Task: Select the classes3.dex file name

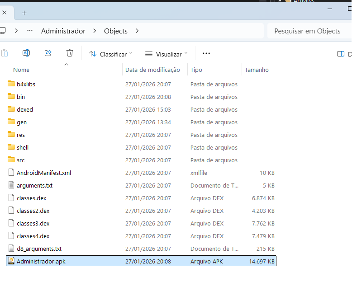Action: click(33, 224)
